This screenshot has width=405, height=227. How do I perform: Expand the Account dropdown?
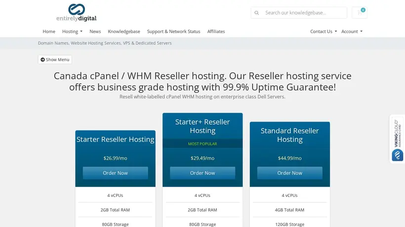(x=352, y=32)
